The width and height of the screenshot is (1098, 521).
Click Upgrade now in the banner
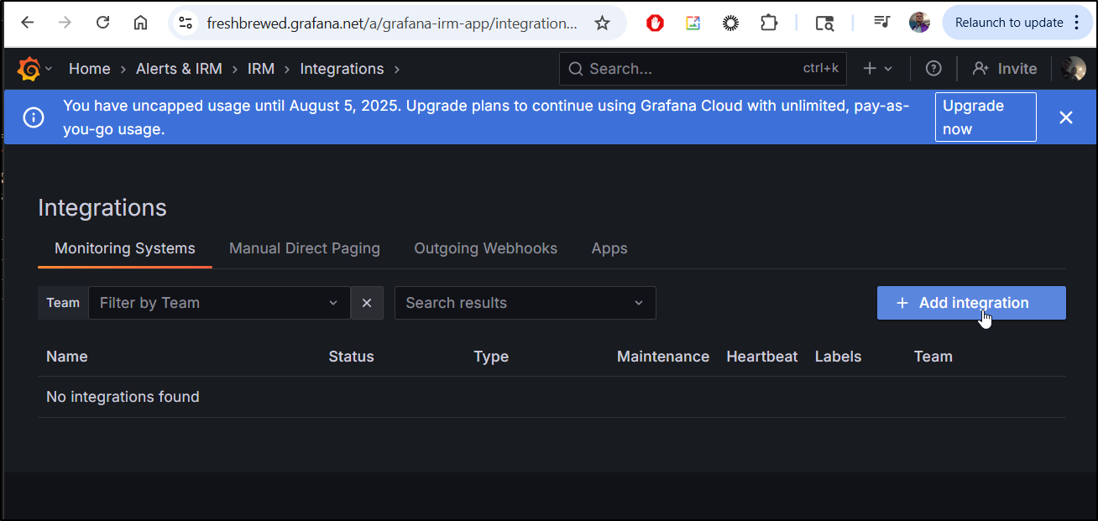pyautogui.click(x=986, y=117)
